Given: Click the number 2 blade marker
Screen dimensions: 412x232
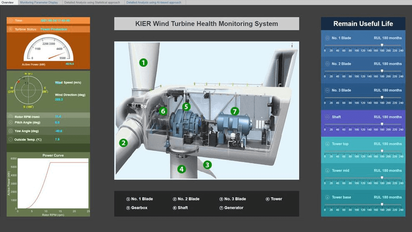Looking at the screenshot, I should point(123,143).
